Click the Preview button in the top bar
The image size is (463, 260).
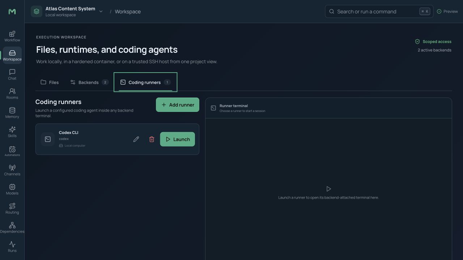coord(447,12)
